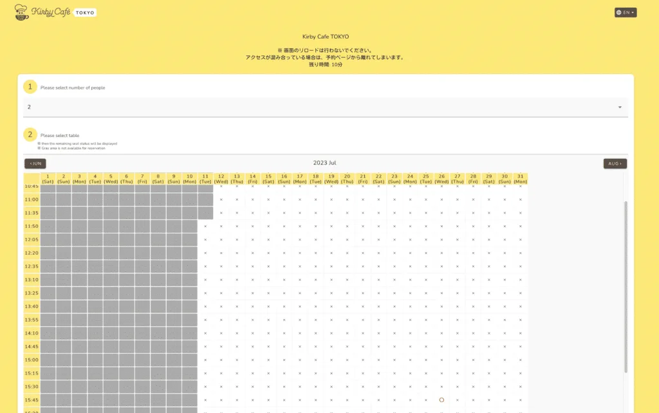Image resolution: width=659 pixels, height=413 pixels.
Task: Click the "15:15" time row label
Action: 32,373
